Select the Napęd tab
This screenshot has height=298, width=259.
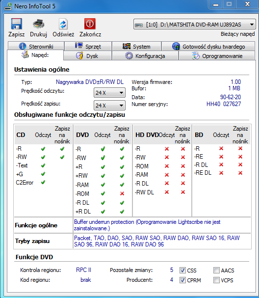[35, 55]
